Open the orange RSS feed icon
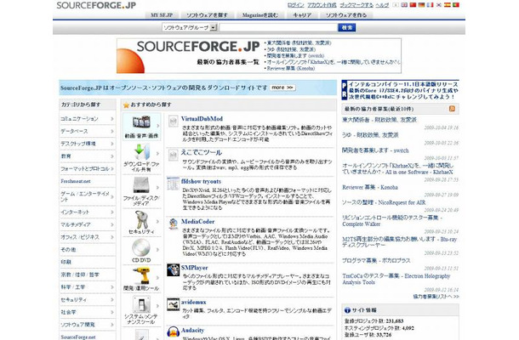The image size is (519, 340). point(452,109)
